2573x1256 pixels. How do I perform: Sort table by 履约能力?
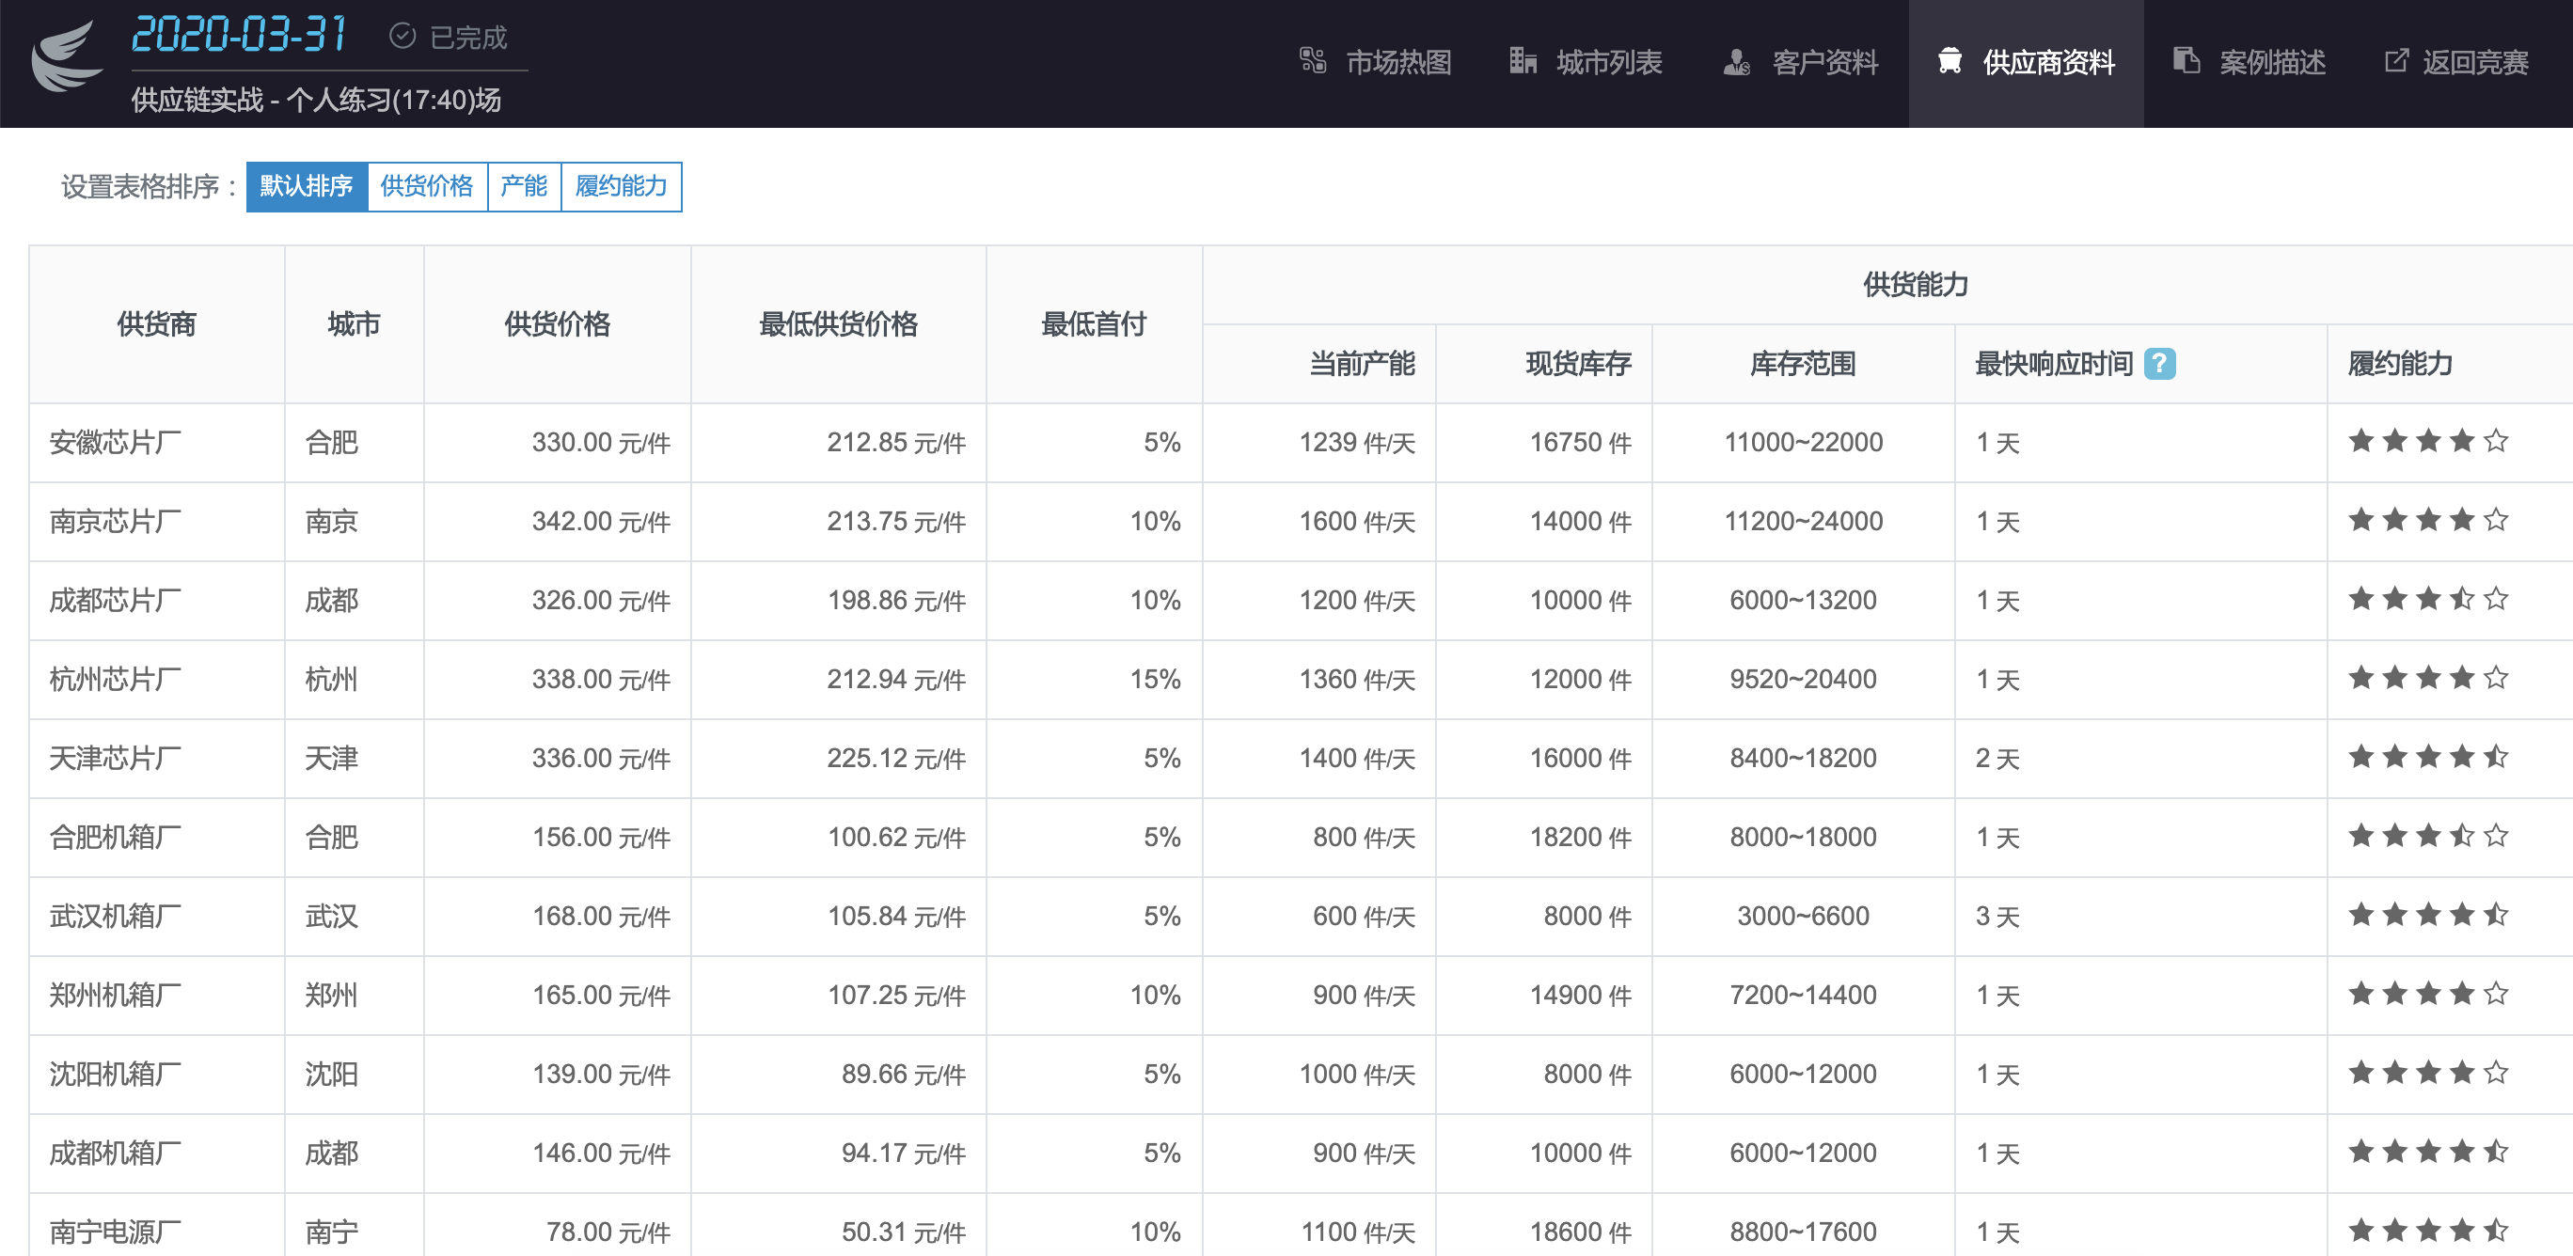pos(621,187)
